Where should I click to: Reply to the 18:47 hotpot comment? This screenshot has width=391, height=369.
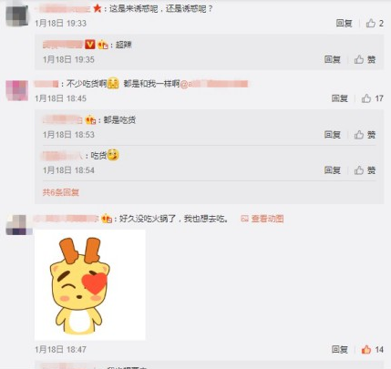[339, 350]
